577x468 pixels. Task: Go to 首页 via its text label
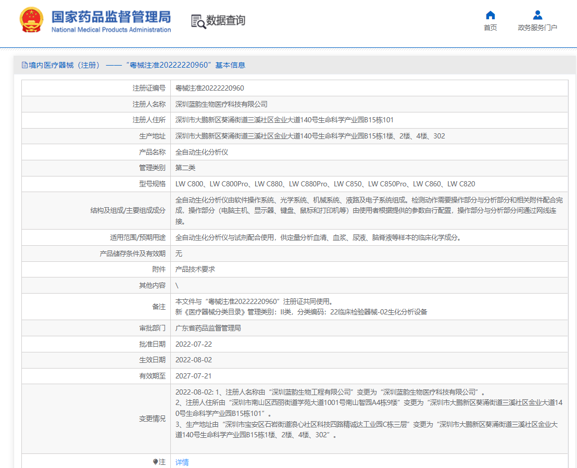click(x=490, y=28)
